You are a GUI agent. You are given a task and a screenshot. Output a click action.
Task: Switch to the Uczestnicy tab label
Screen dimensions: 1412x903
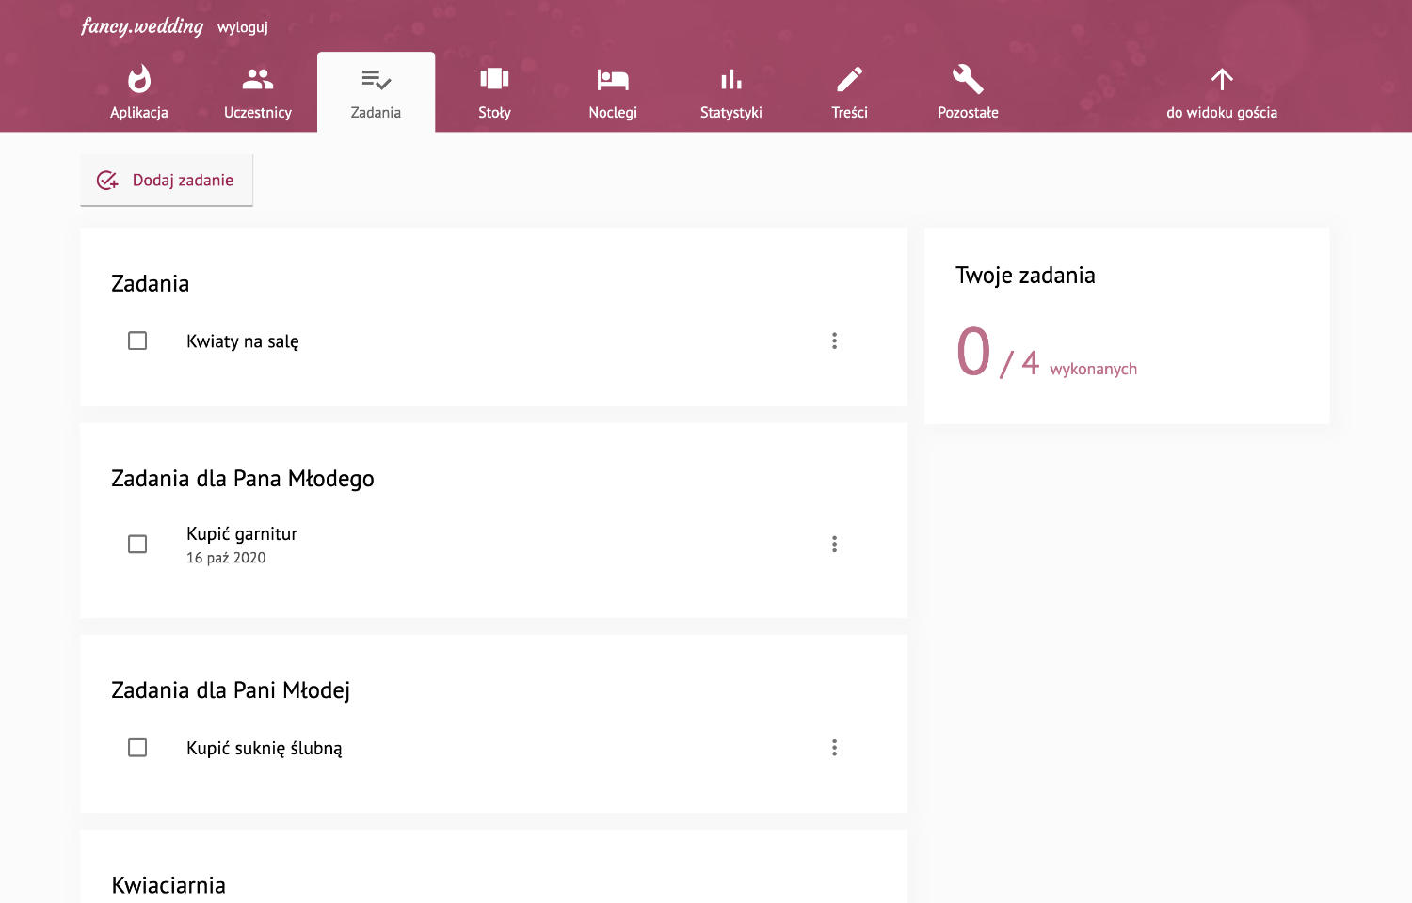pos(258,112)
